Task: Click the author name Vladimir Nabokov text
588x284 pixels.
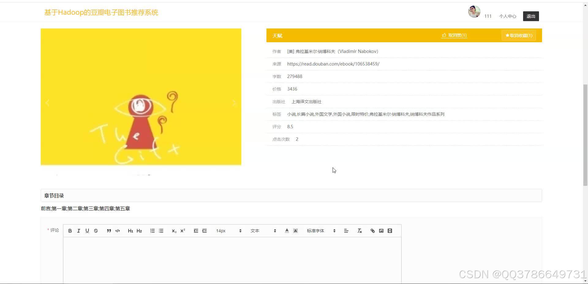Action: click(x=333, y=51)
